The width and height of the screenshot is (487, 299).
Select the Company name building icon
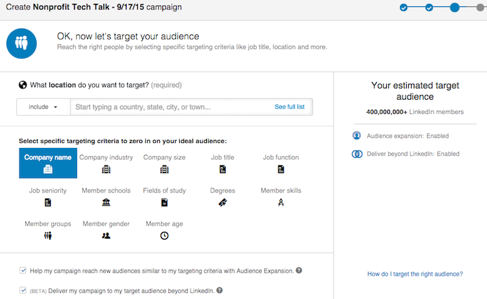(48, 169)
